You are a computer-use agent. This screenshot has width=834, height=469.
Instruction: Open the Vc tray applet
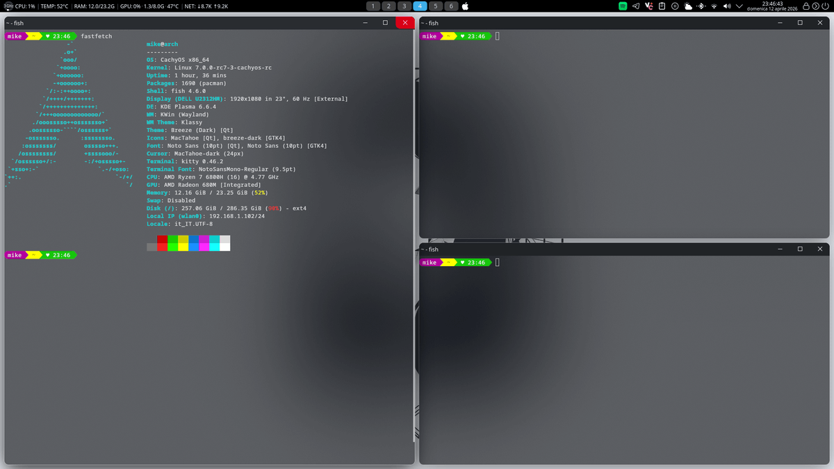click(x=648, y=6)
